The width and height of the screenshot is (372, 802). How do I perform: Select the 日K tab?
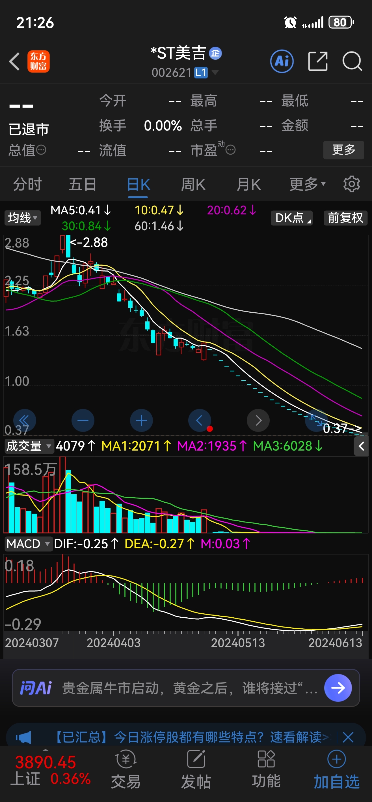pyautogui.click(x=138, y=184)
